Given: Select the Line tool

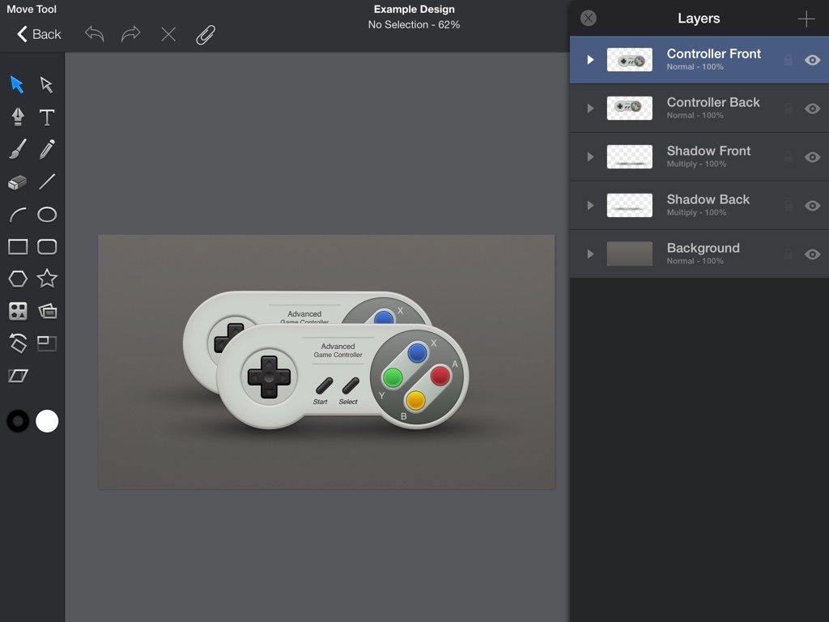Looking at the screenshot, I should [47, 182].
